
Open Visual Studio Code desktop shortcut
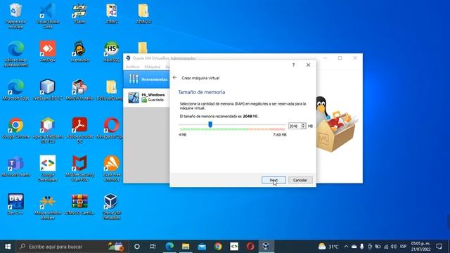48,15
